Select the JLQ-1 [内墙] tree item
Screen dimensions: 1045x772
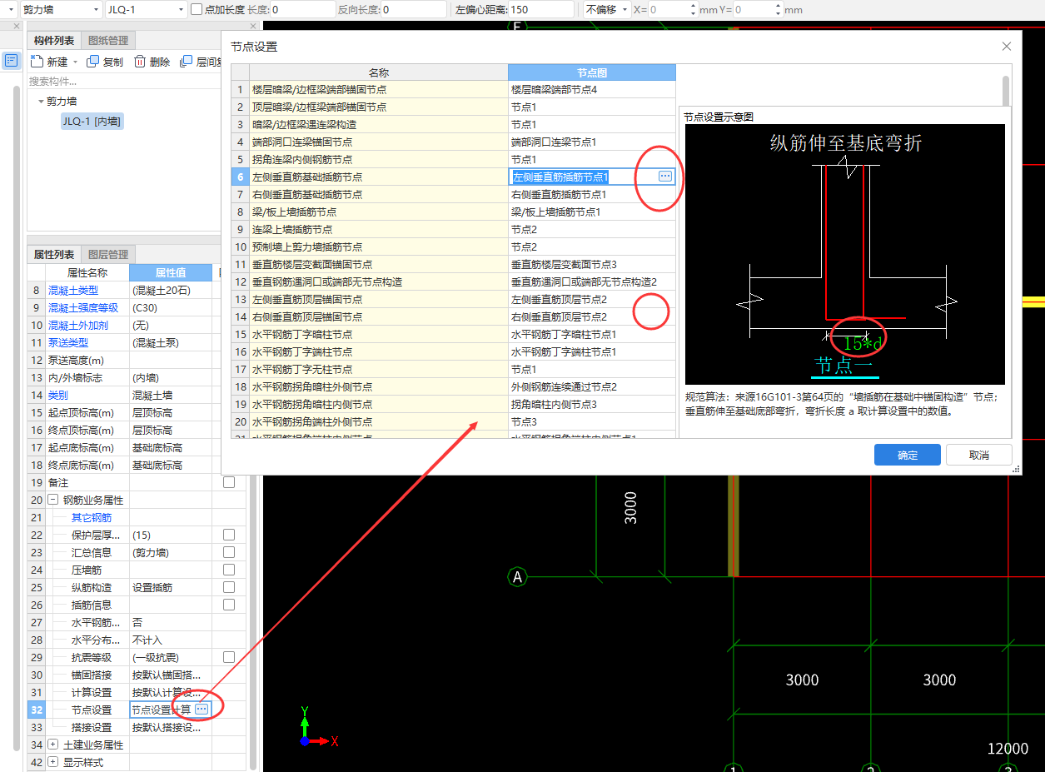pos(92,122)
